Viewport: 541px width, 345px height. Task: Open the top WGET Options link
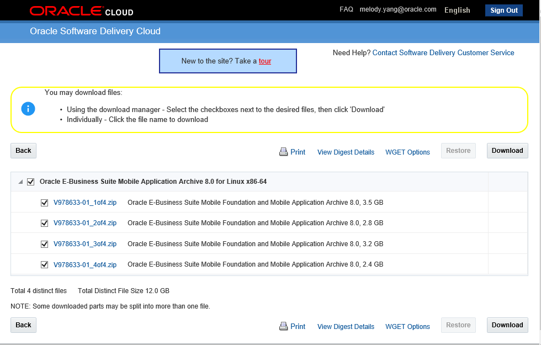407,152
